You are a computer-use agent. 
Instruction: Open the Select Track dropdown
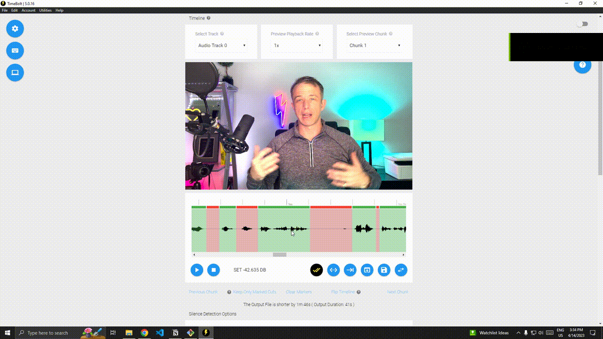[x=221, y=46]
